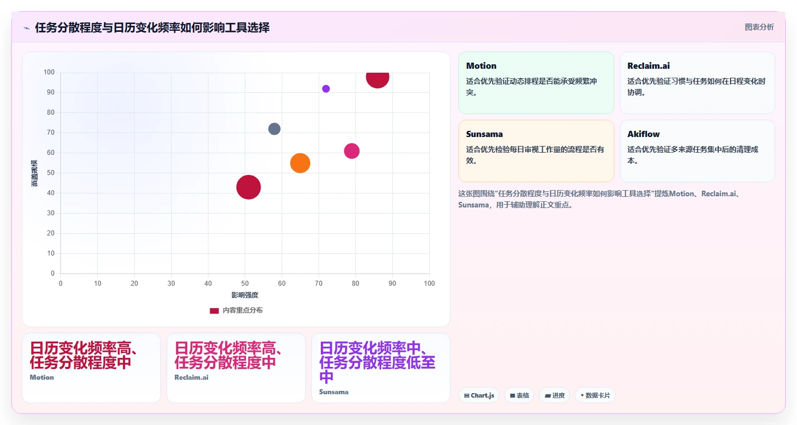Select the Chart.js tag chip
This screenshot has height=425, width=797.
(479, 395)
